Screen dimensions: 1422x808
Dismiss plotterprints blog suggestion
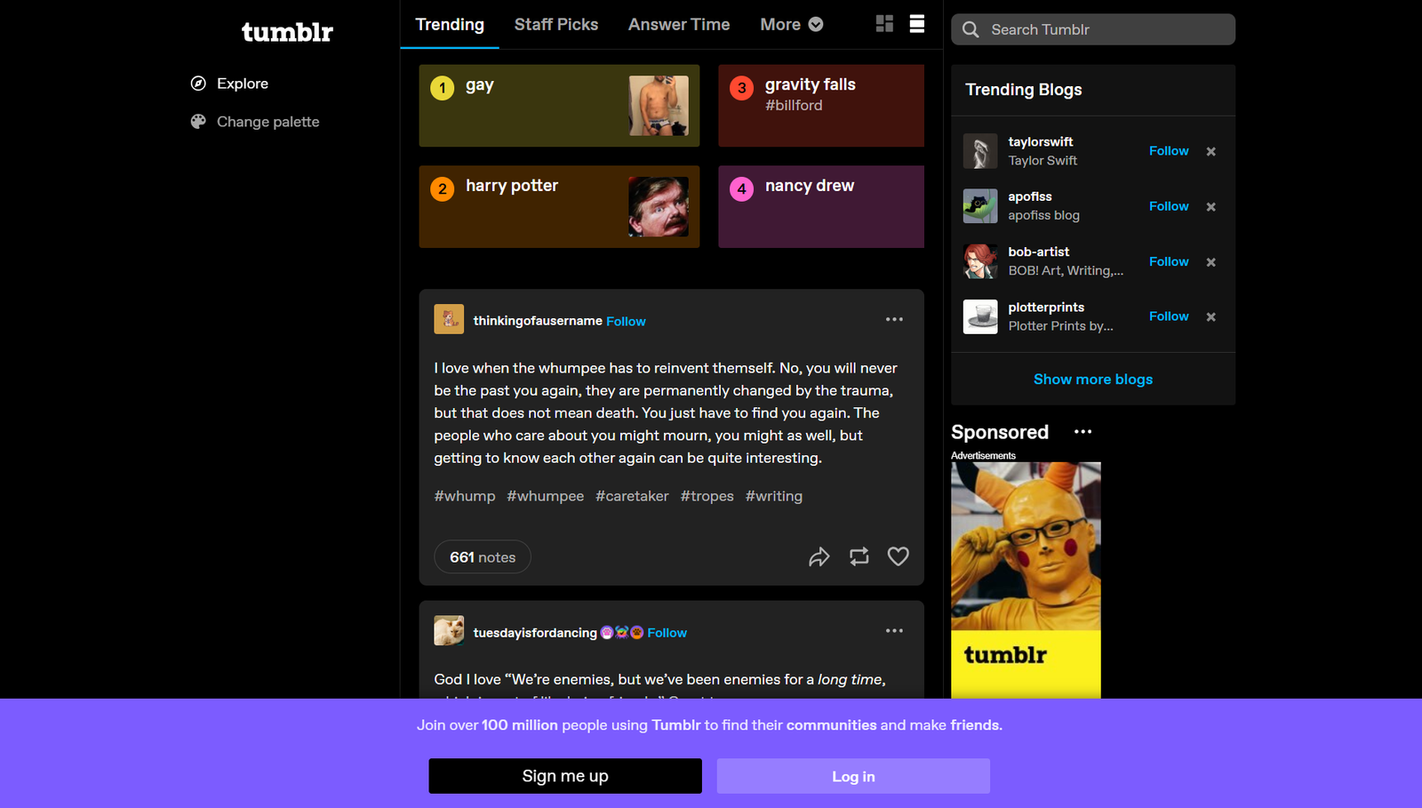coord(1210,316)
